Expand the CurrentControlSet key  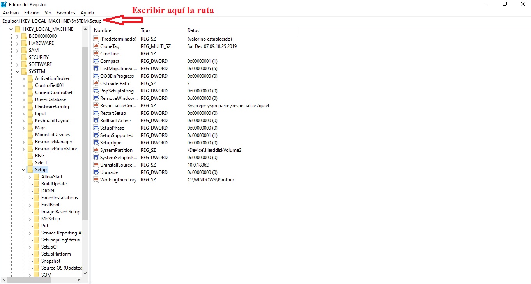[24, 92]
